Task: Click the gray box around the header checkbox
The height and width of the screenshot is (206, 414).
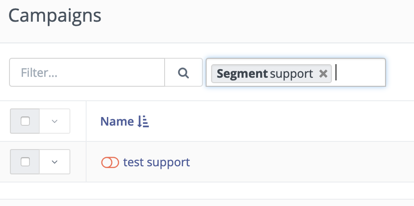Action: pyautogui.click(x=25, y=121)
